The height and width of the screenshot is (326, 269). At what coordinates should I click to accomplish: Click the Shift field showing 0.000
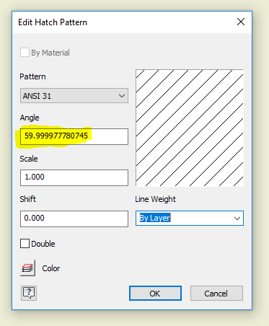74,219
